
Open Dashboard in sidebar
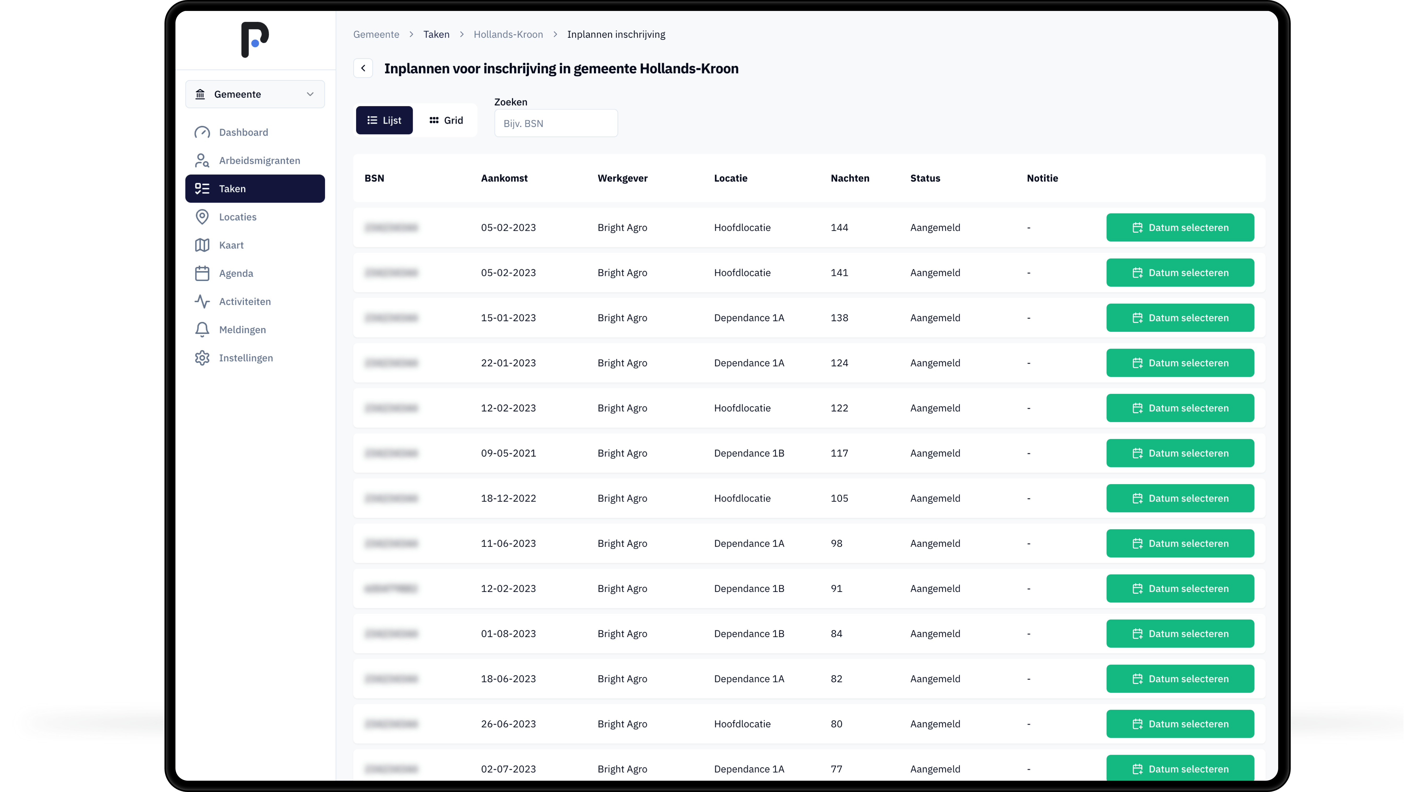tap(255, 132)
